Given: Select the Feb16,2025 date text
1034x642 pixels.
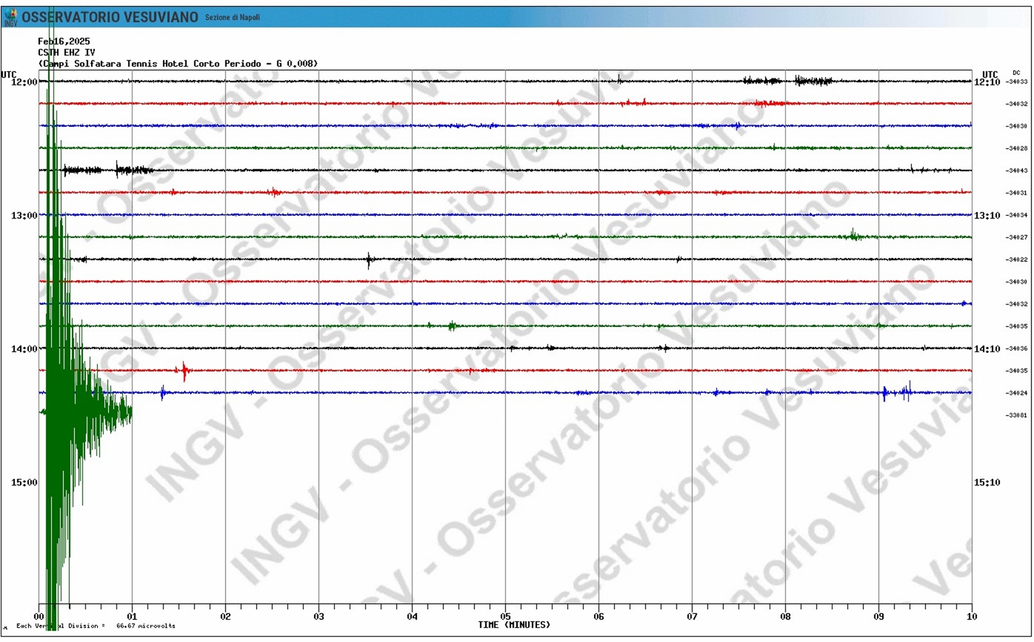Looking at the screenshot, I should coord(64,41).
